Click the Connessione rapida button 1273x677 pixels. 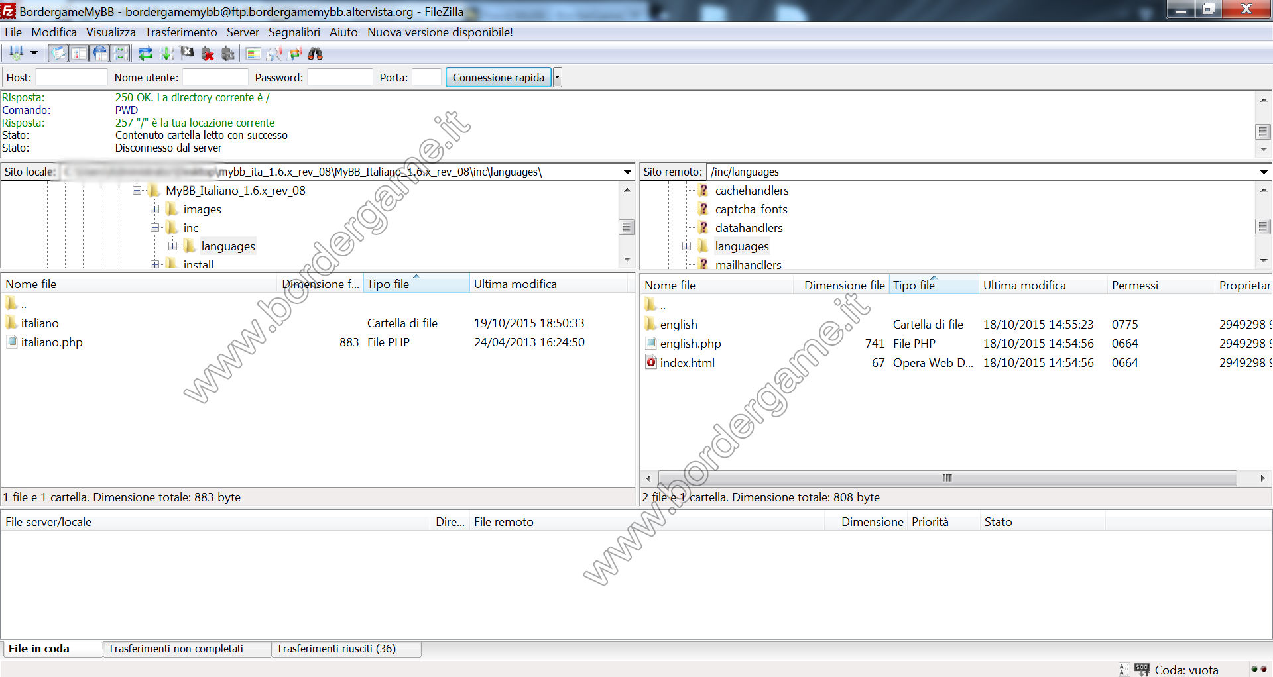coord(499,78)
